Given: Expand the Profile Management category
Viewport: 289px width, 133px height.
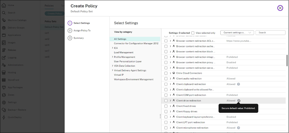Looking at the screenshot, I should (x=113, y=57).
